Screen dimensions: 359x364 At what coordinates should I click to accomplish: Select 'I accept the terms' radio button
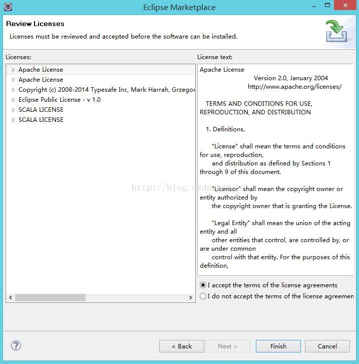pyautogui.click(x=203, y=285)
